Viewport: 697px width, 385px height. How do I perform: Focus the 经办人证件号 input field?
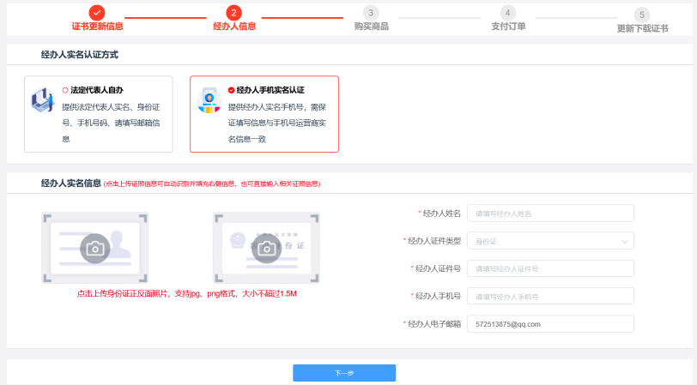550,268
